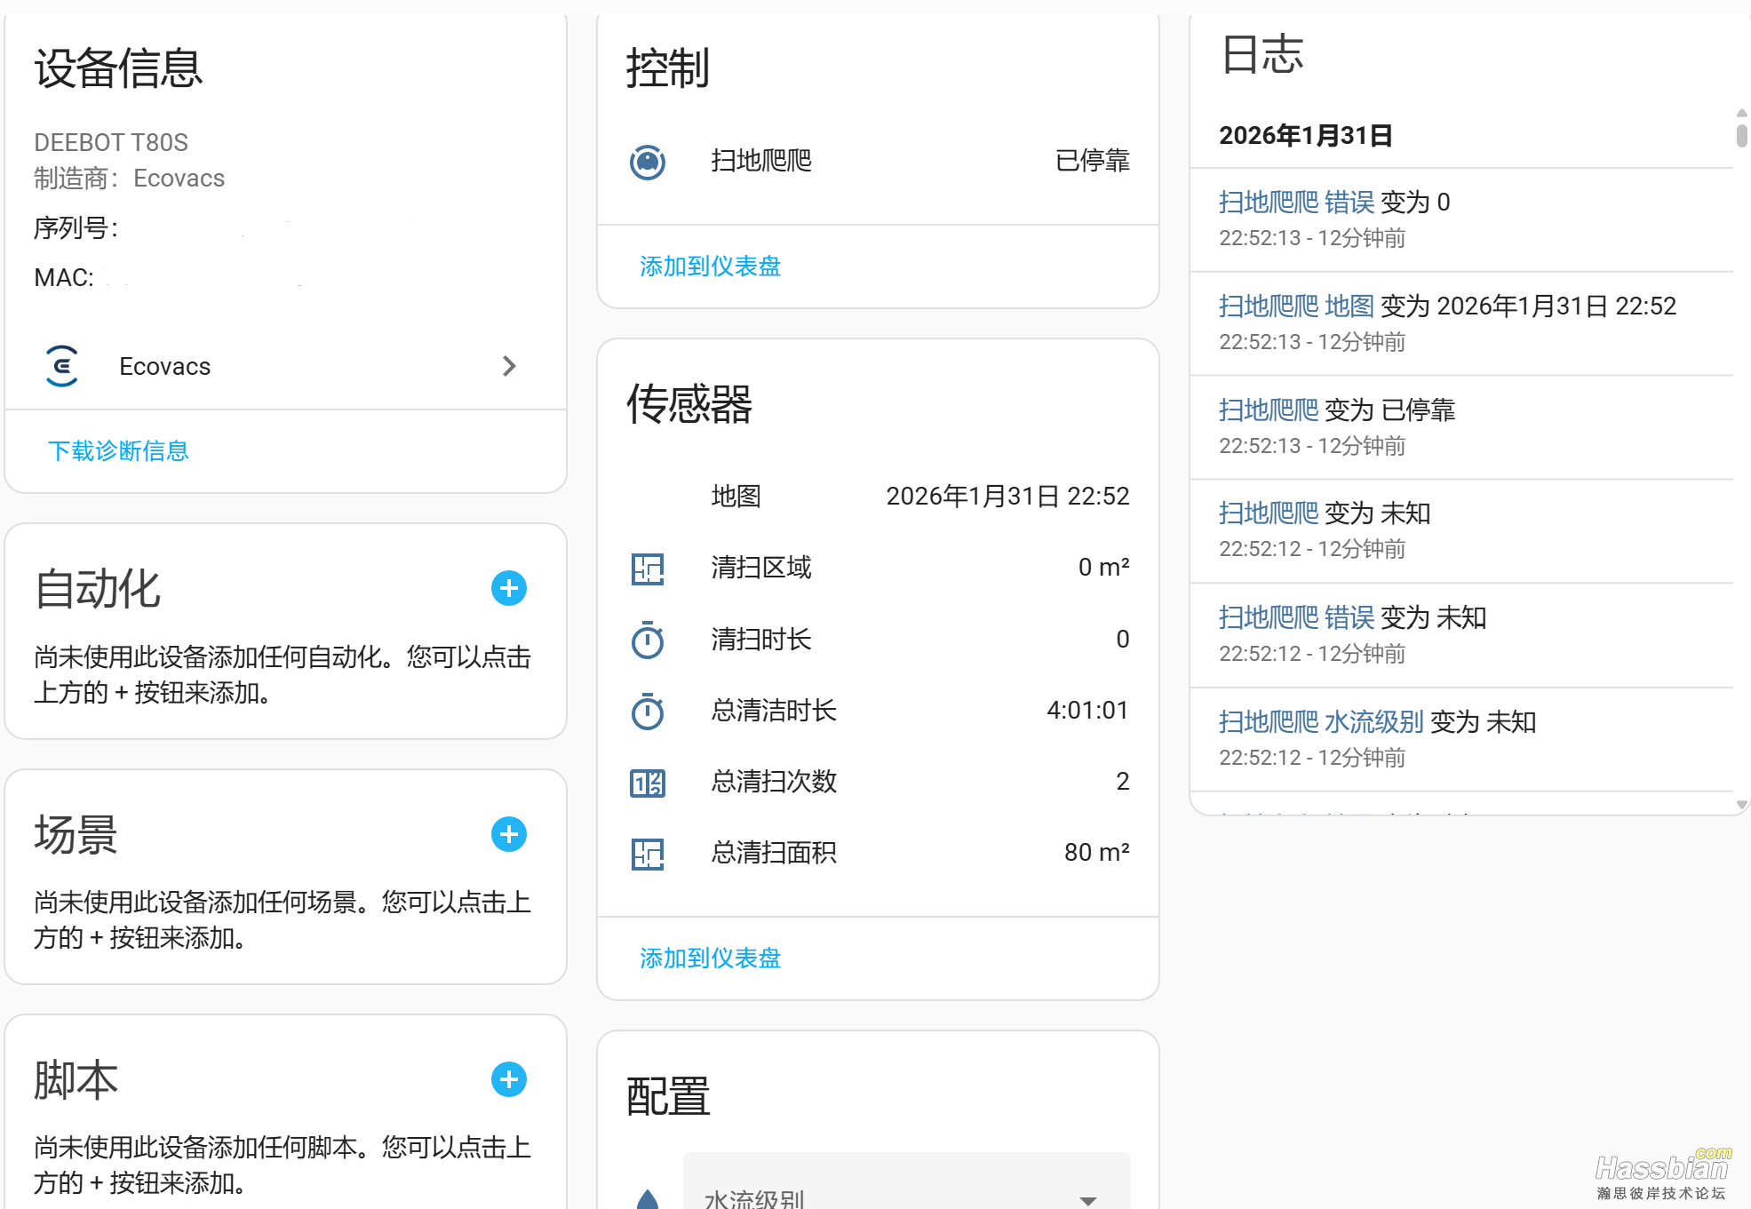Click the water drop icon in 配置

tap(648, 1199)
